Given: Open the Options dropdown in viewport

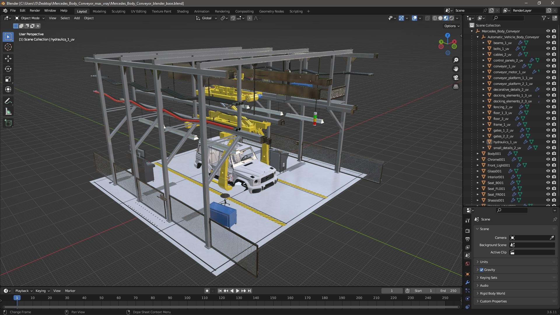Looking at the screenshot, I should pyautogui.click(x=452, y=26).
